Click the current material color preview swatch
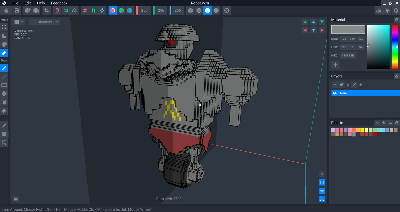 tap(348, 29)
